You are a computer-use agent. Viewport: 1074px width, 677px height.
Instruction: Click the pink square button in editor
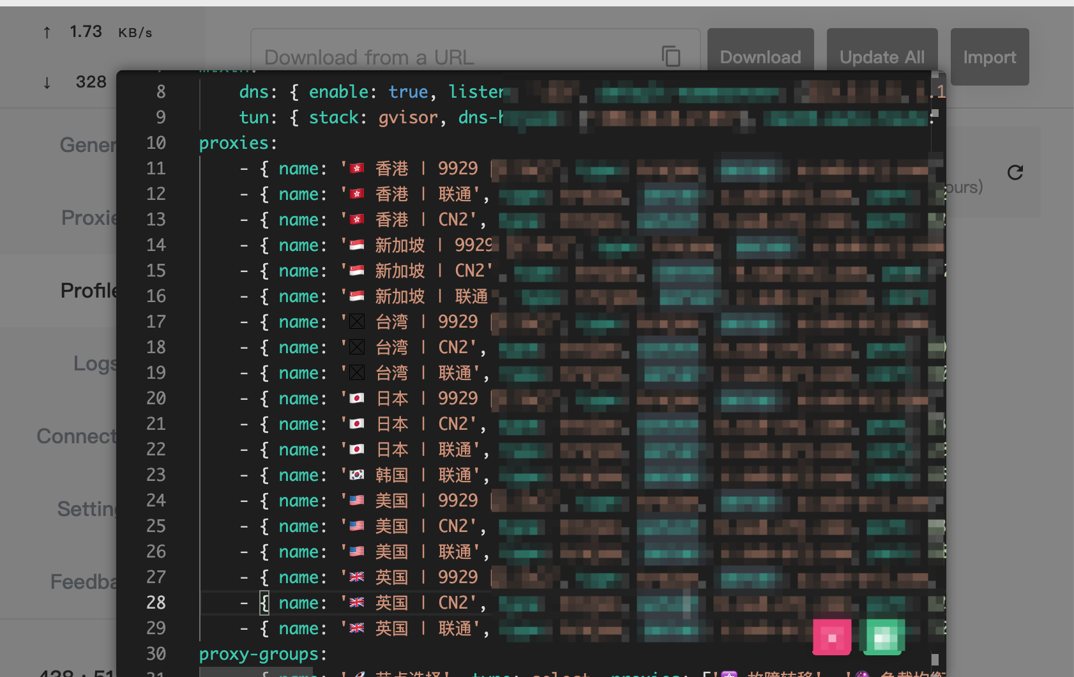pyautogui.click(x=831, y=637)
